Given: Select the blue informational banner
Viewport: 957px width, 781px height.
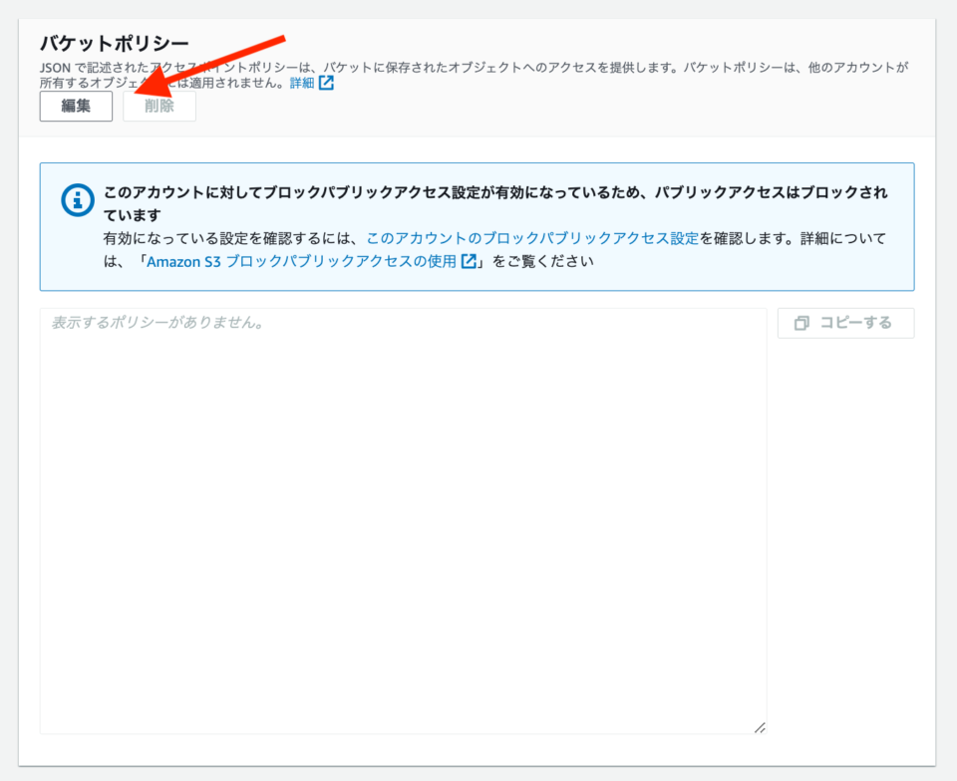Looking at the screenshot, I should tap(478, 224).
